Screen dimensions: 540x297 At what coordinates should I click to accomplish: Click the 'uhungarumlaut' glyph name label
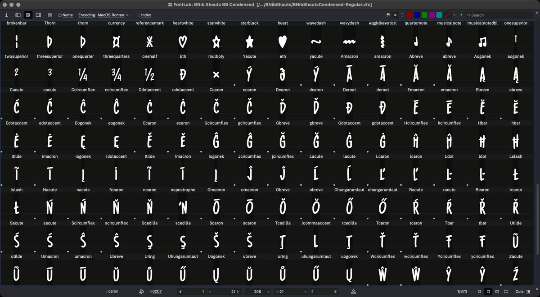coord(316,256)
